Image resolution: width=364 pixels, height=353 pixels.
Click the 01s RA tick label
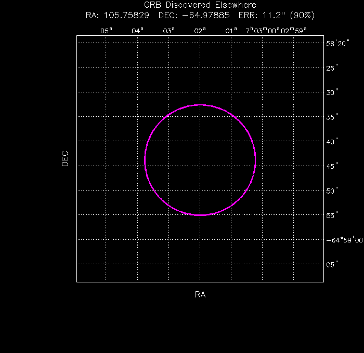coord(231,31)
